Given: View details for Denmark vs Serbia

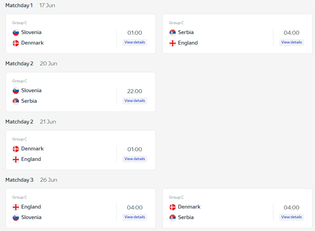Looking at the screenshot, I should 291,217.
